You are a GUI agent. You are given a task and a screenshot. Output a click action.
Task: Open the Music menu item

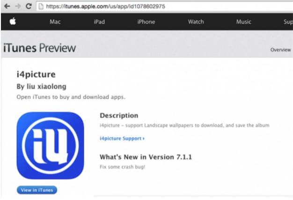pyautogui.click(x=243, y=22)
